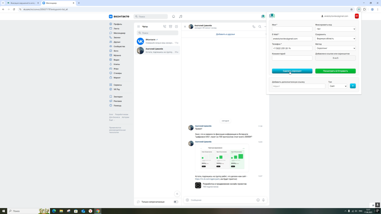Screen dimensions: 381x214
Task: Search within the conversation using magnifier icon
Action: coord(260,27)
